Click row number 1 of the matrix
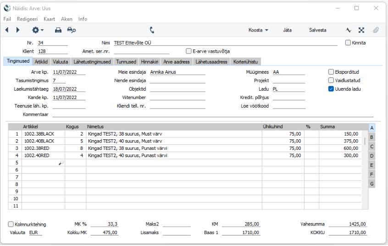The image size is (388, 246). click(x=15, y=134)
